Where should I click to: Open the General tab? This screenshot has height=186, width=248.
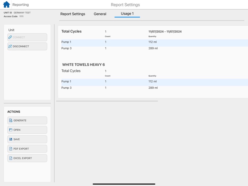tap(100, 14)
